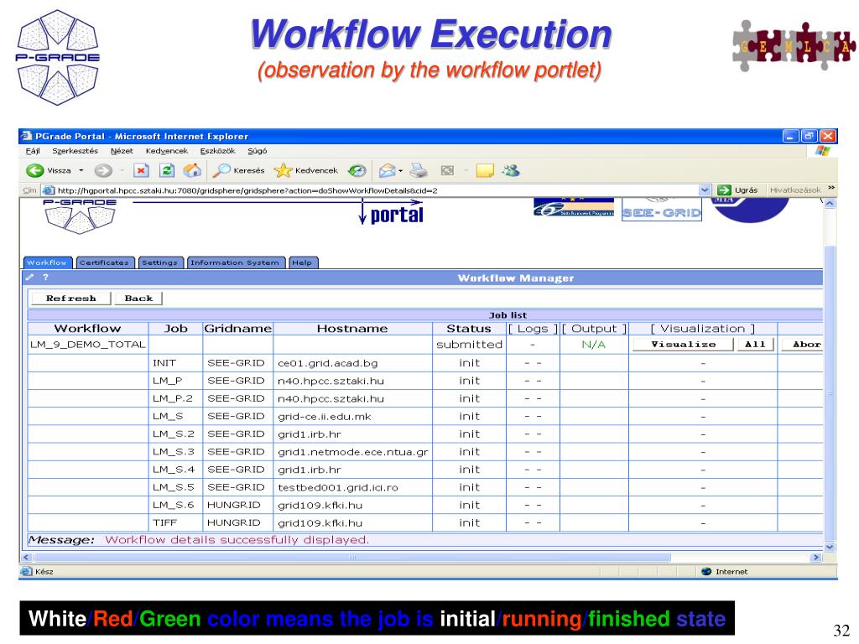Click the submitted status cell

pyautogui.click(x=469, y=345)
